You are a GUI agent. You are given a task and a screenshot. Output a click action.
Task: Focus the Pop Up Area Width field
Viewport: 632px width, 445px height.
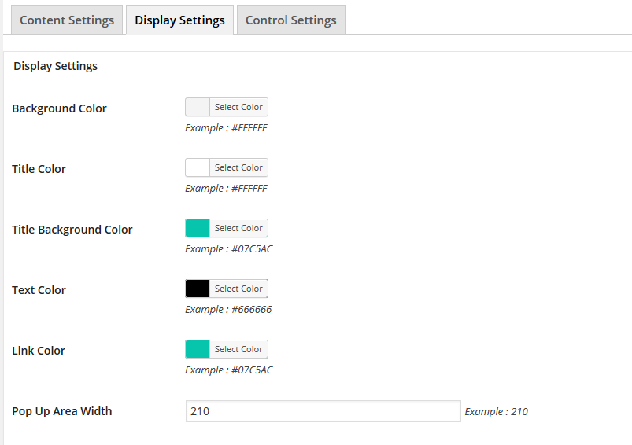(323, 411)
